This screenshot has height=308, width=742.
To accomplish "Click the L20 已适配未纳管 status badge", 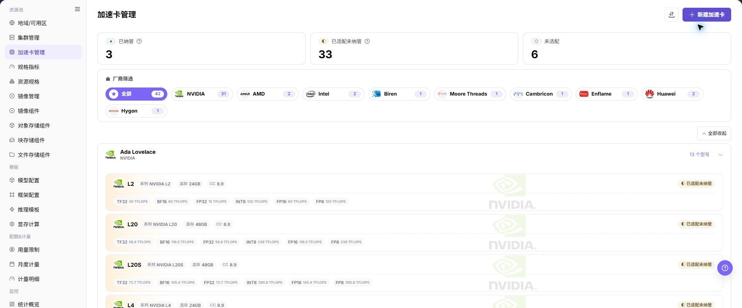I will tap(696, 224).
